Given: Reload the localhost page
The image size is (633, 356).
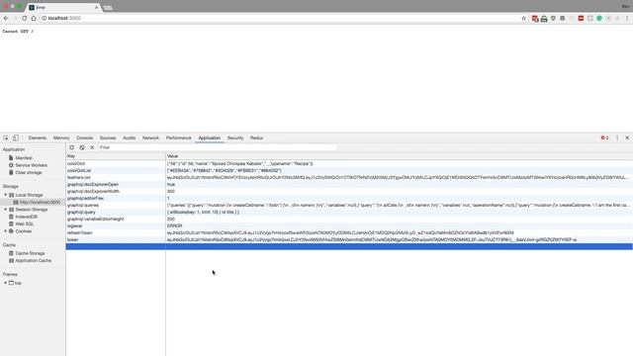Looking at the screenshot, I should click(24, 18).
